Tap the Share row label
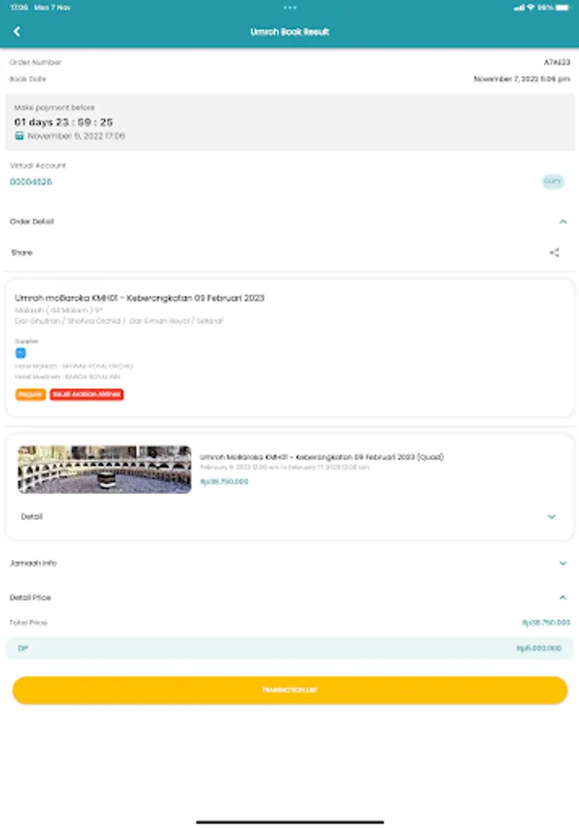The height and width of the screenshot is (828, 579). click(22, 252)
